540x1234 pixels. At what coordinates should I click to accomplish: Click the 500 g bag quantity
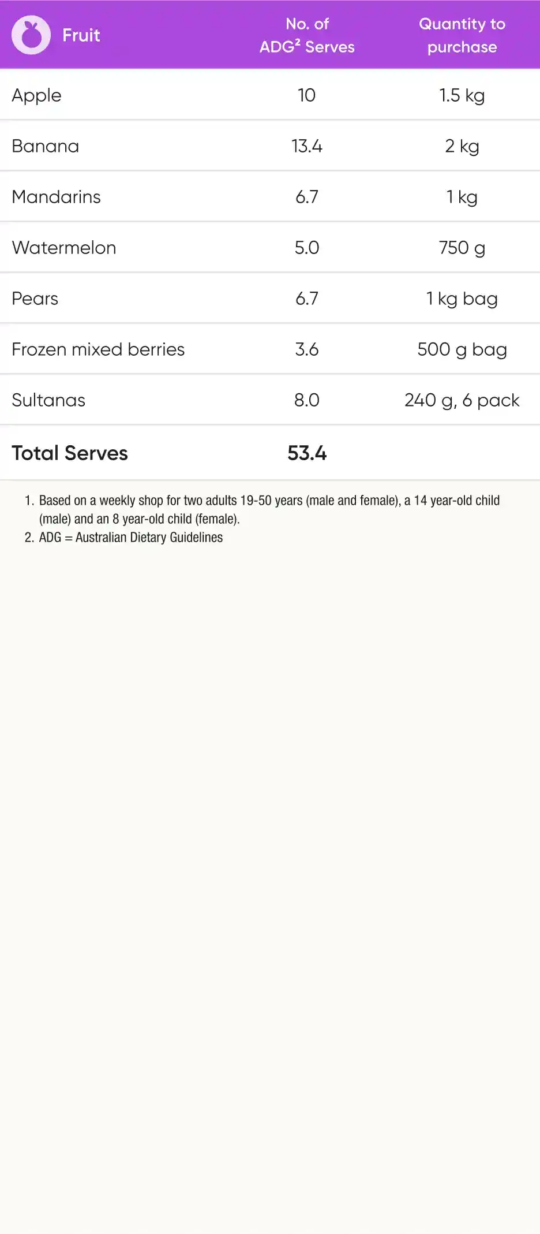click(462, 349)
